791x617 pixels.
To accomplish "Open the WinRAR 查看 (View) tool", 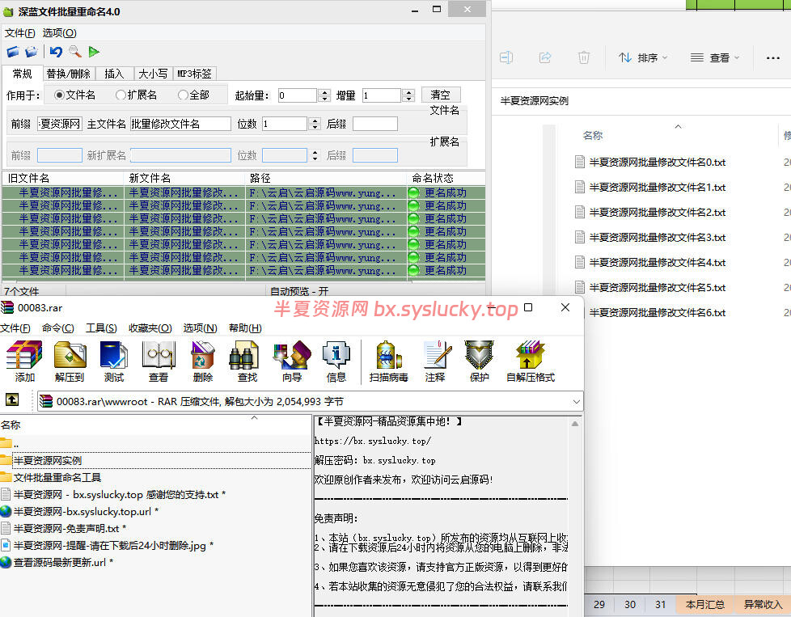I will point(159,361).
